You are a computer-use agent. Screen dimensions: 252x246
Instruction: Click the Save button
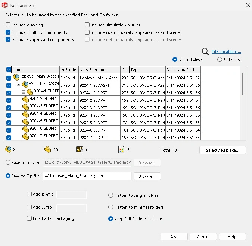(174, 237)
